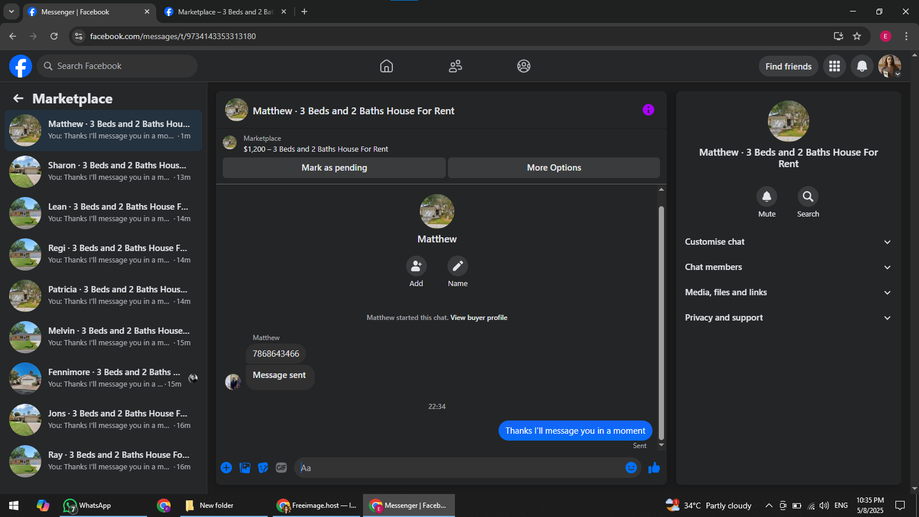Image resolution: width=919 pixels, height=517 pixels.
Task: Choose a GIF in composer
Action: [281, 468]
